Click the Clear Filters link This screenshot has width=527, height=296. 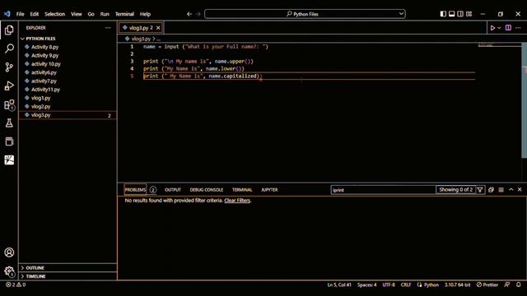tap(237, 201)
